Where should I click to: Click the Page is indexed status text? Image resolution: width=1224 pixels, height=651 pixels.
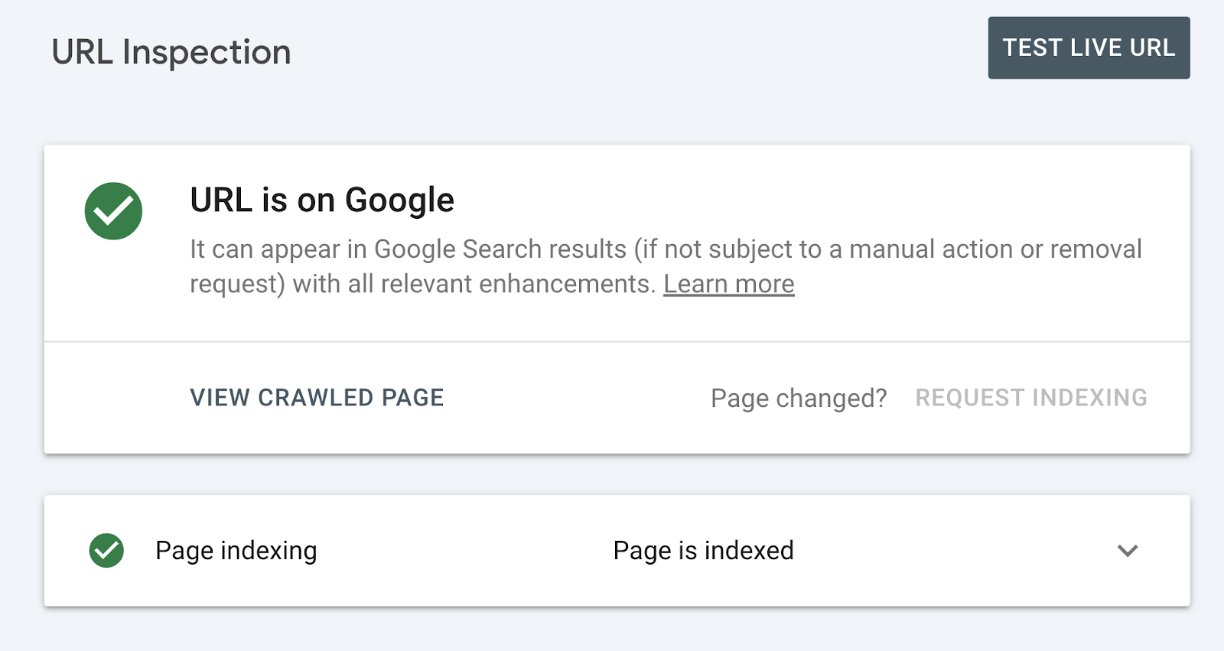tap(703, 550)
